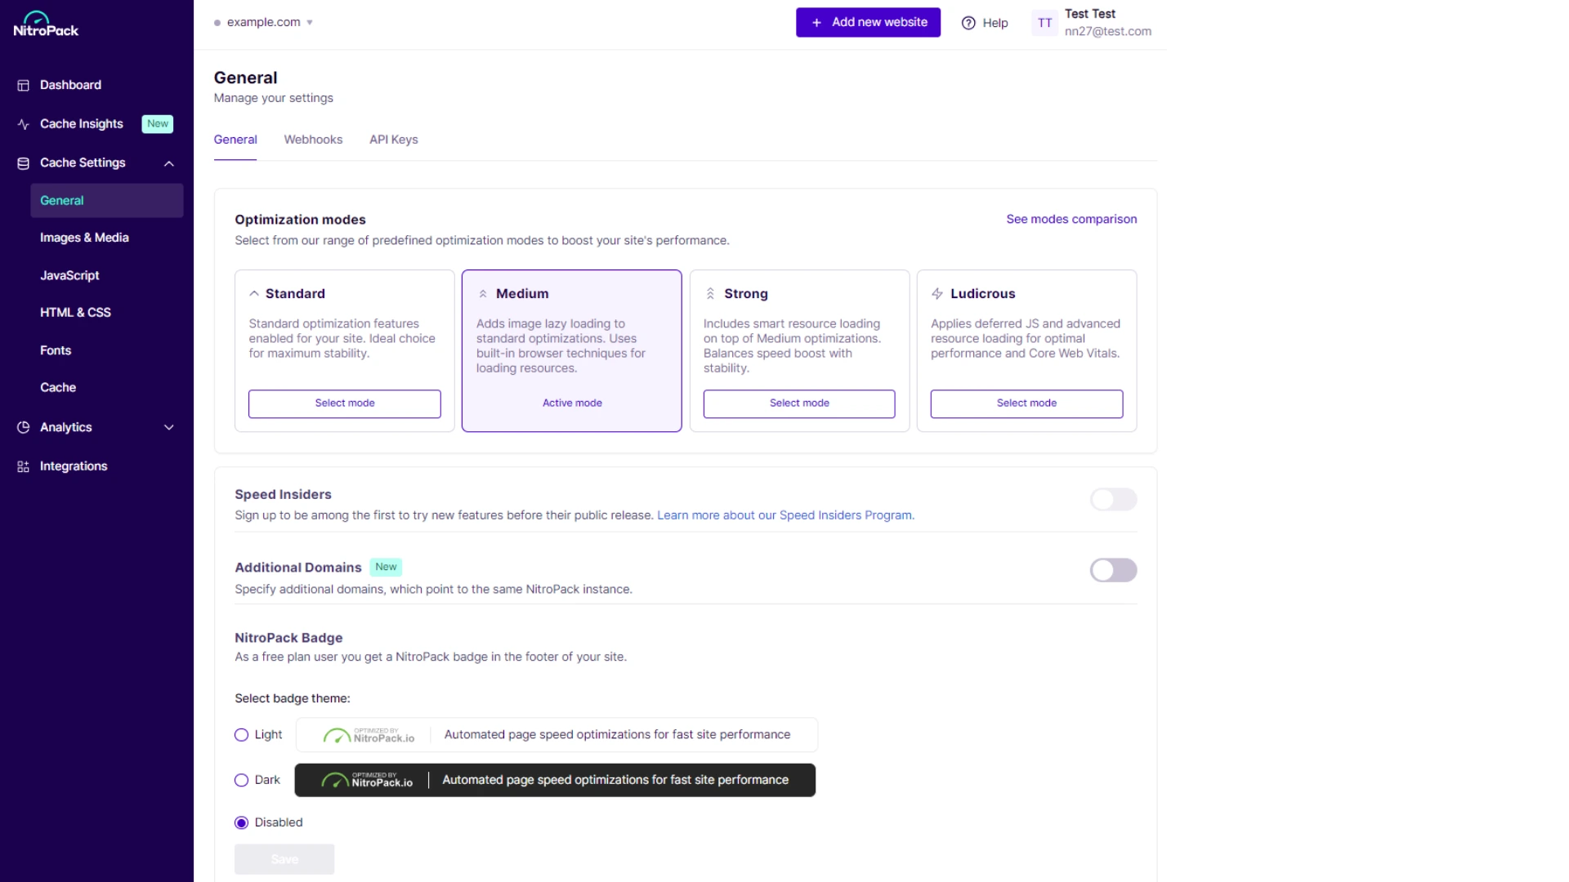
Task: Open the API Keys tab
Action: [x=393, y=140]
